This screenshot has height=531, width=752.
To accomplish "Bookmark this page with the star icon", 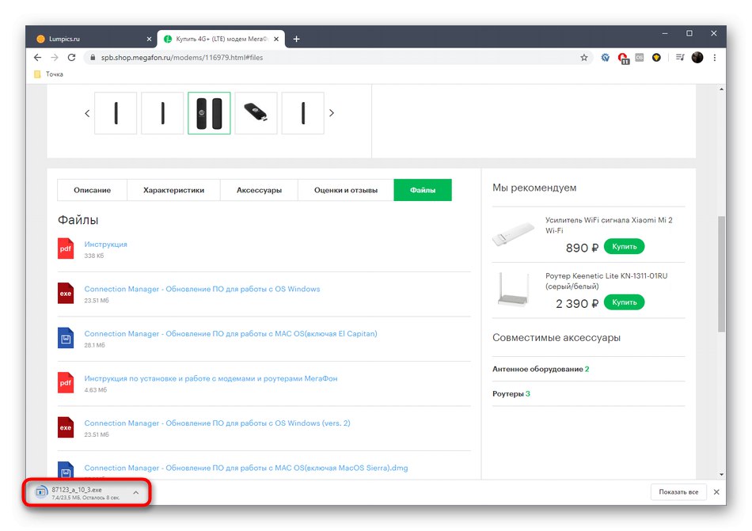I will coord(583,58).
